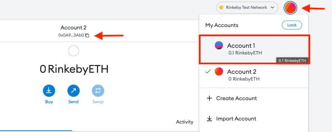This screenshot has height=132, width=332.
Task: Click the Send arrow icon button
Action: [x=74, y=91]
